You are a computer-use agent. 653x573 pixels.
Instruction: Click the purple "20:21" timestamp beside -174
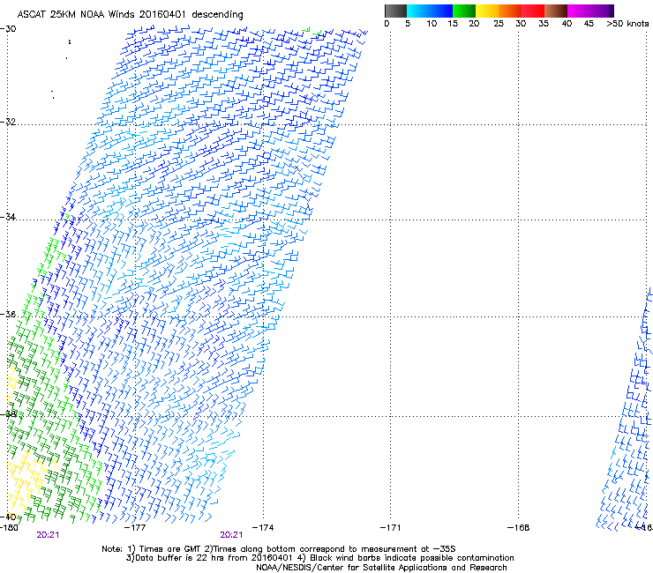tap(231, 535)
